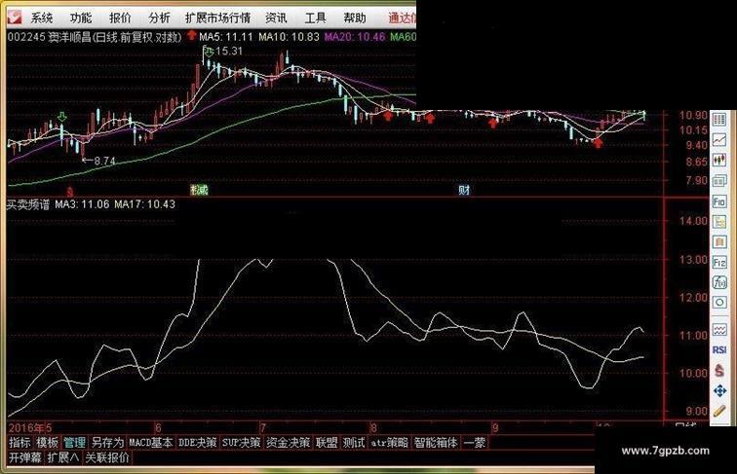Click the month 9 marker on time axis
The image size is (737, 474).
(495, 427)
